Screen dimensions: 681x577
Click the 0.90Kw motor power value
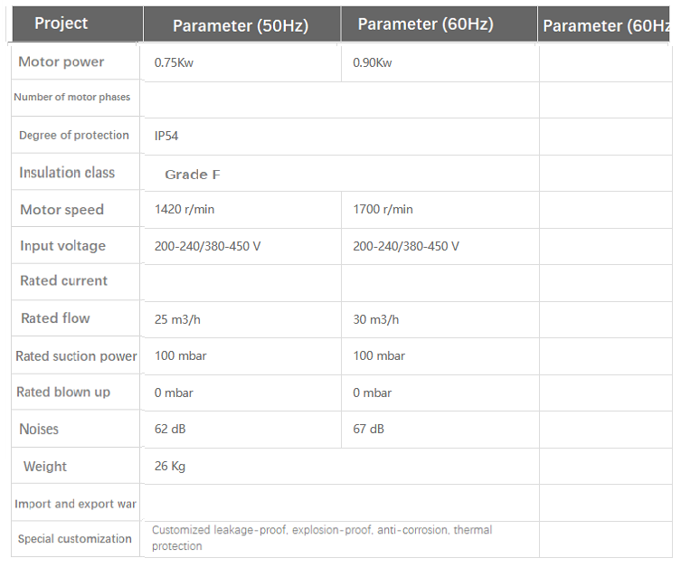click(373, 63)
